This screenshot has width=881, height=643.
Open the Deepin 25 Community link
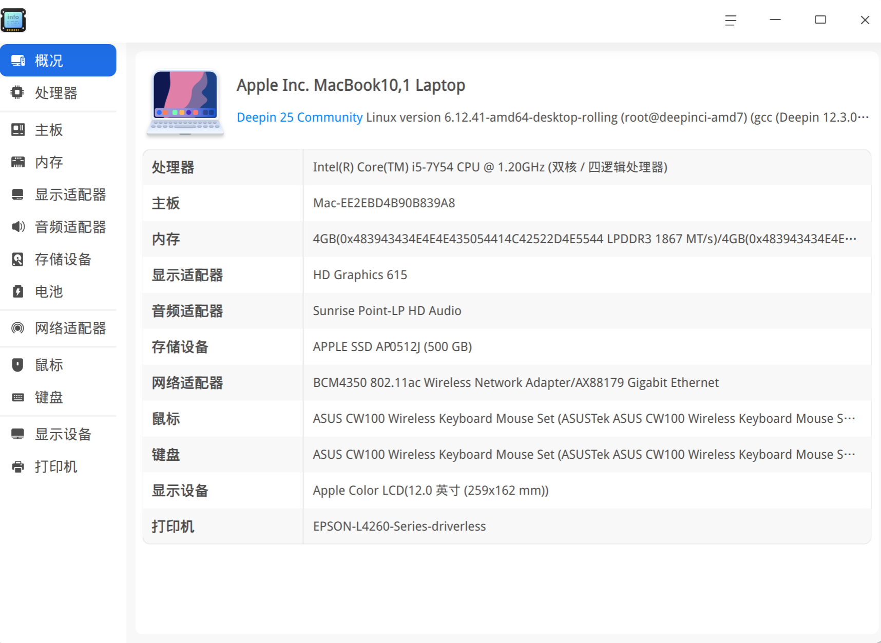299,118
